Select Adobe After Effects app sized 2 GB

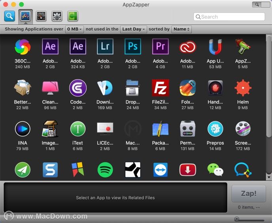50,46
